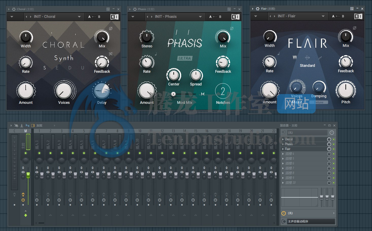Disable Phasis effect slot green LED

[334, 144]
